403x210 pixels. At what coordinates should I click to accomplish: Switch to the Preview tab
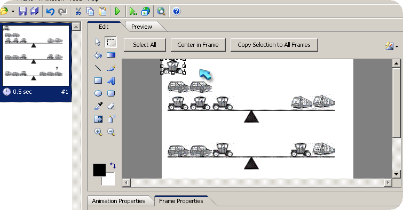click(x=141, y=27)
